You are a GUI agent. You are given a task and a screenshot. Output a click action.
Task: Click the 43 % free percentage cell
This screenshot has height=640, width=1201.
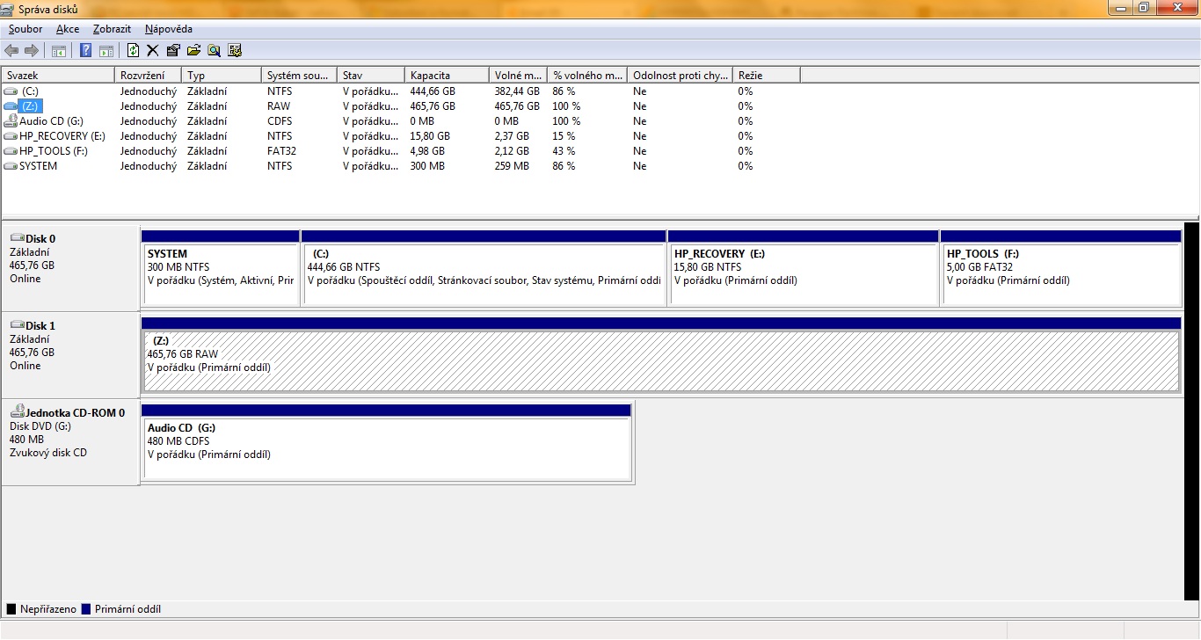click(x=564, y=151)
